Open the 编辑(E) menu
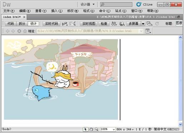 coord(25,11)
